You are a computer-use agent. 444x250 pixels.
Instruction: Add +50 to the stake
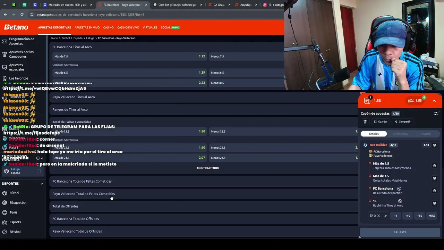tap(420, 216)
